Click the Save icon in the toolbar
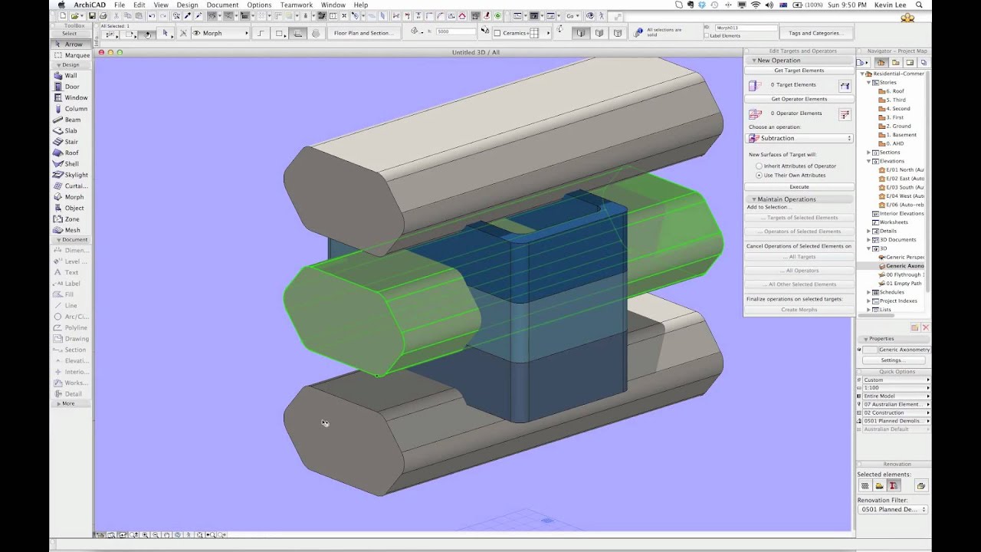The height and width of the screenshot is (552, 981). coord(92,15)
